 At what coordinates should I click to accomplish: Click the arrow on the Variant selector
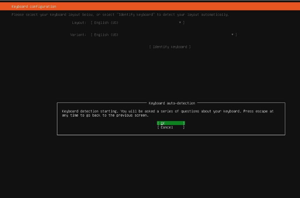point(232,35)
